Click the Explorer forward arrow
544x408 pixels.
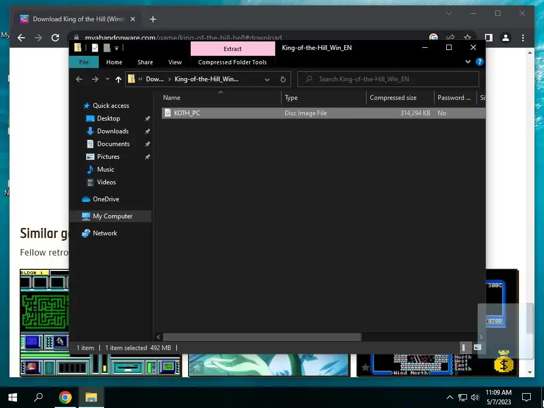[95, 80]
